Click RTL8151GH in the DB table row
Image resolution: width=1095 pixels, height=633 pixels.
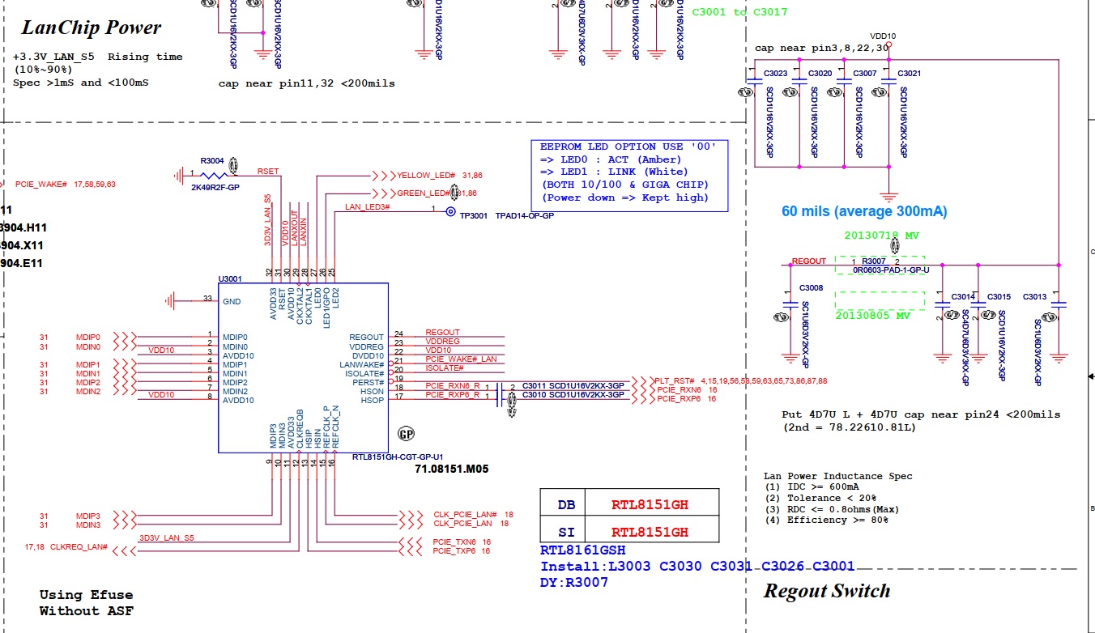click(x=650, y=504)
